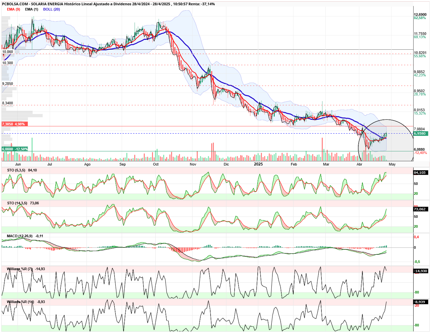Click the 10,8201 price axis label
431x333 pixels.
(x=420, y=53)
